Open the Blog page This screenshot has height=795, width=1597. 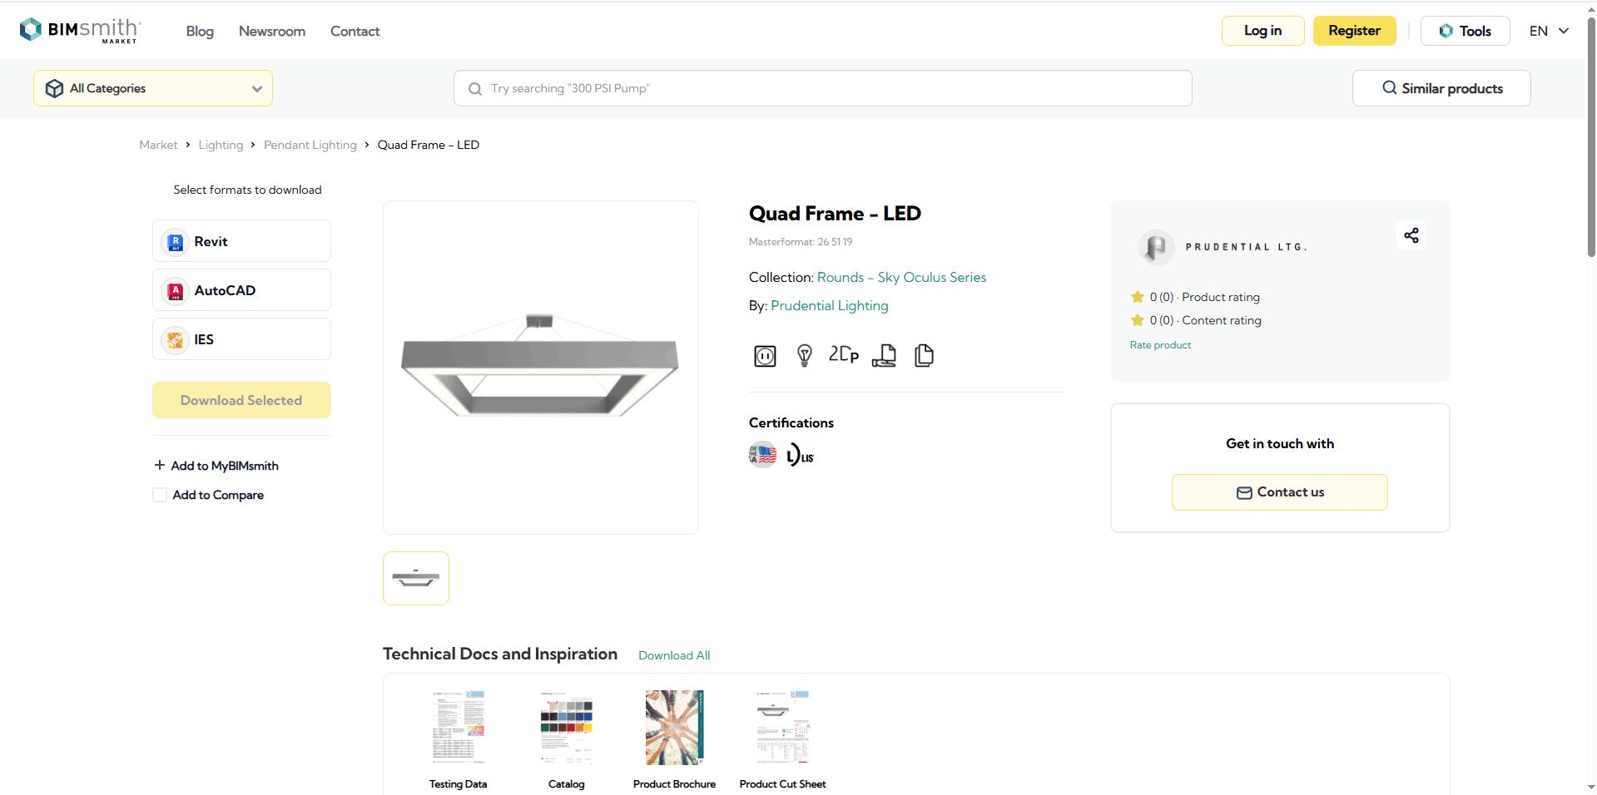(x=199, y=31)
